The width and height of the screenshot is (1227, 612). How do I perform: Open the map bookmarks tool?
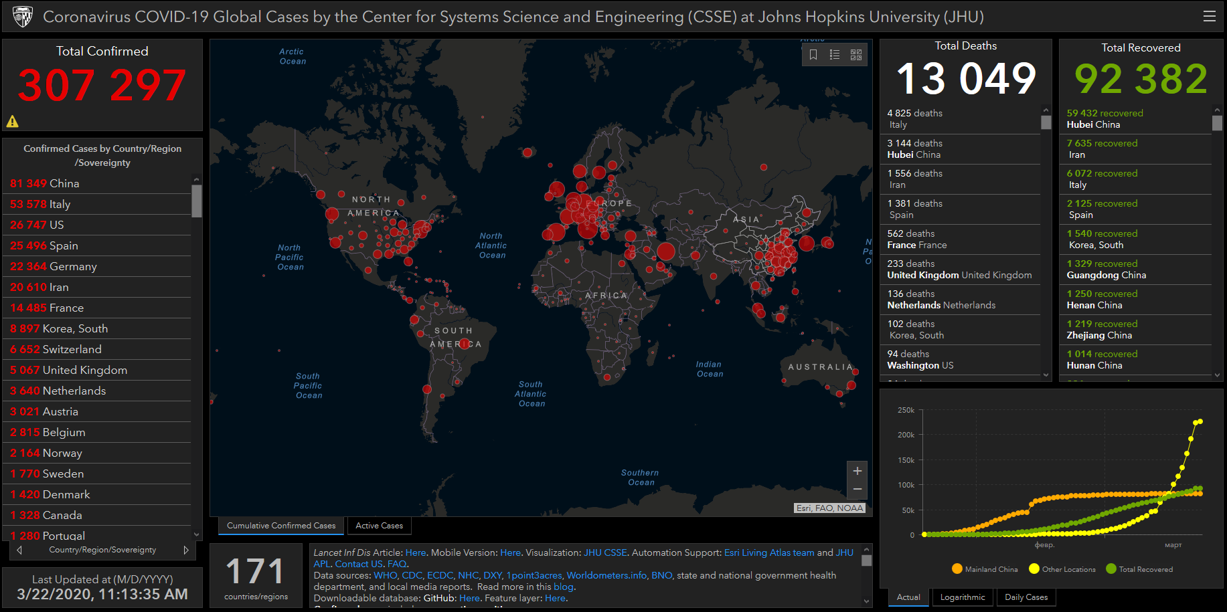tap(813, 55)
